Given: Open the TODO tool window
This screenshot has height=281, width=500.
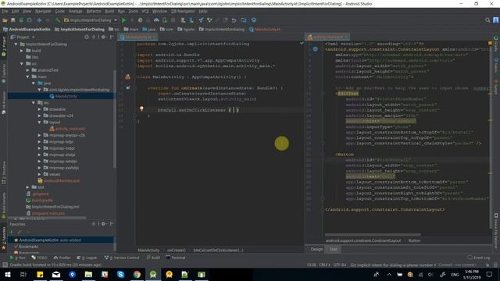Looking at the screenshot, I should tap(40, 258).
